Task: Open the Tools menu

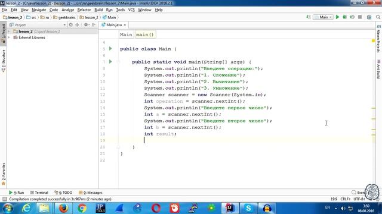Action: tap(120, 10)
